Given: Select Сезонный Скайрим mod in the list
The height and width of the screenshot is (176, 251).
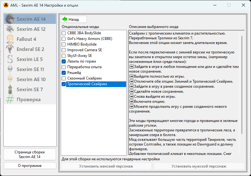Looking at the screenshot, I should click(84, 78).
